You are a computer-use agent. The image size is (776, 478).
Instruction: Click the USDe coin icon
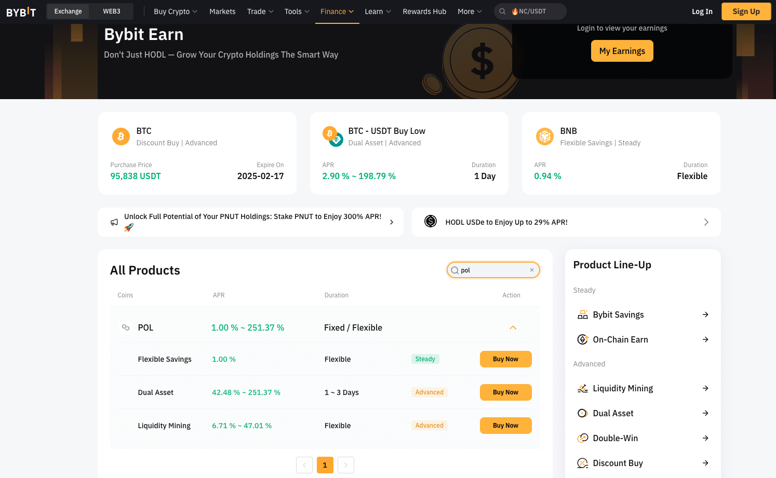431,222
